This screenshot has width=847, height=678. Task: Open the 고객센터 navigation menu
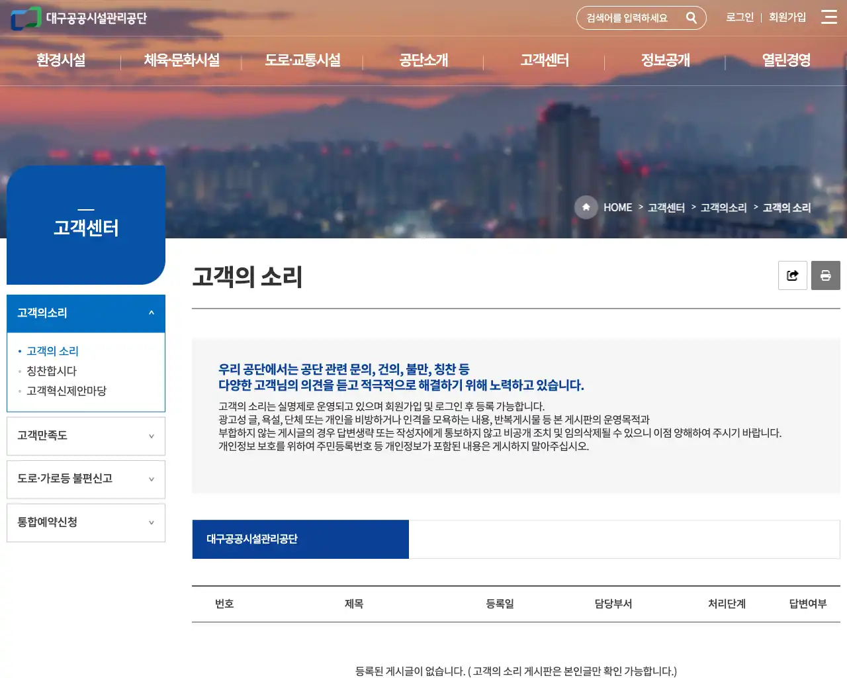pos(544,60)
